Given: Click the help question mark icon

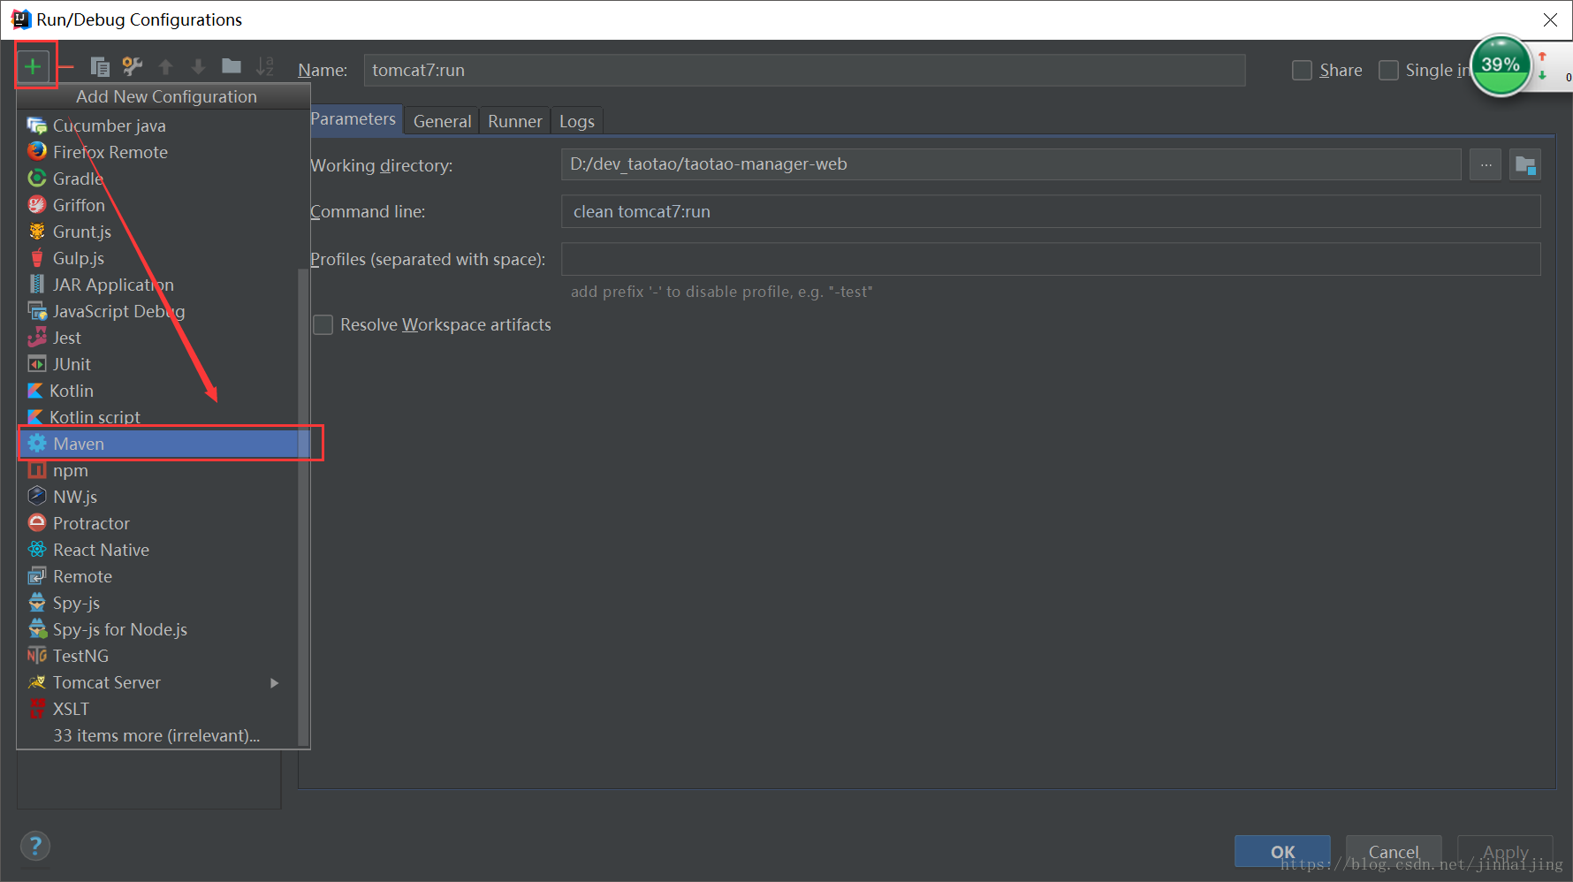Looking at the screenshot, I should pyautogui.click(x=35, y=846).
